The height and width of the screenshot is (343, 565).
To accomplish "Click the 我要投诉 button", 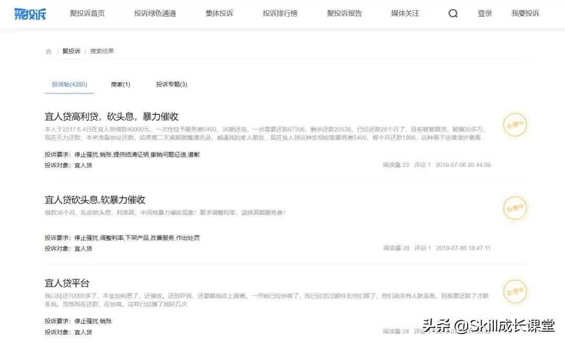I will [x=525, y=14].
